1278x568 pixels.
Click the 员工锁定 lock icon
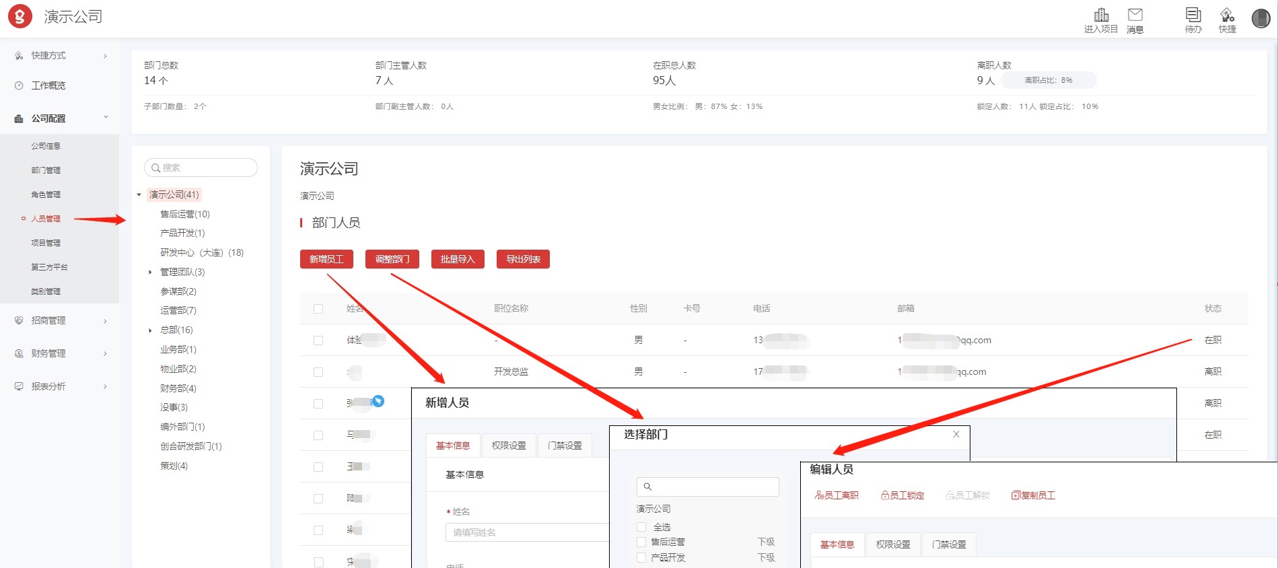(x=886, y=495)
